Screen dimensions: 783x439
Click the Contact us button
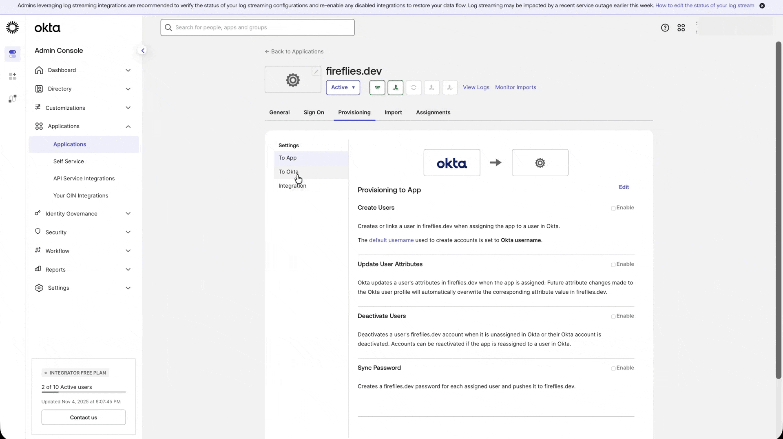coord(84,417)
